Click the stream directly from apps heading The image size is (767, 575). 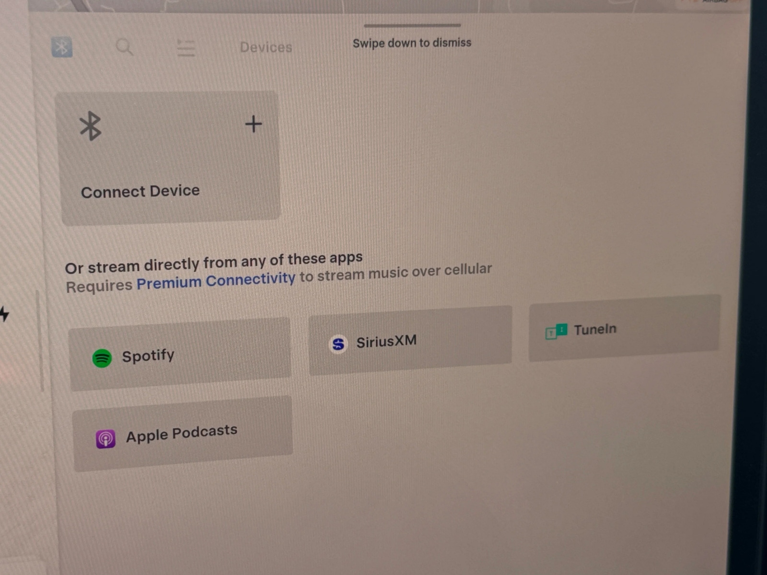214,263
